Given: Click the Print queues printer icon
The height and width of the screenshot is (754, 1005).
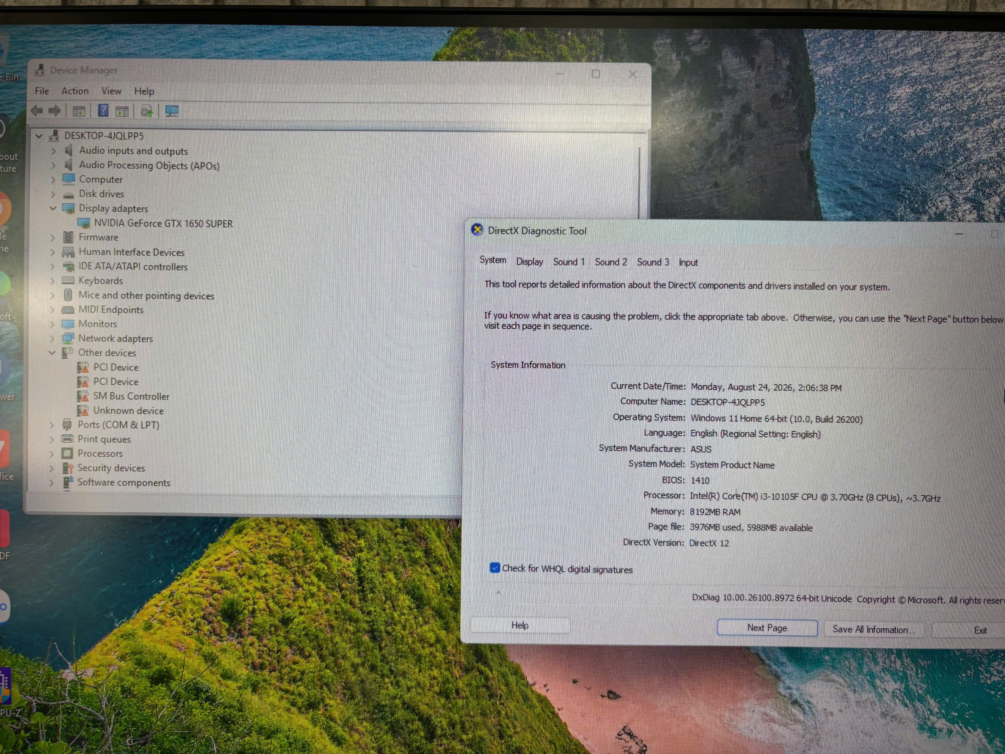Looking at the screenshot, I should click(x=67, y=439).
